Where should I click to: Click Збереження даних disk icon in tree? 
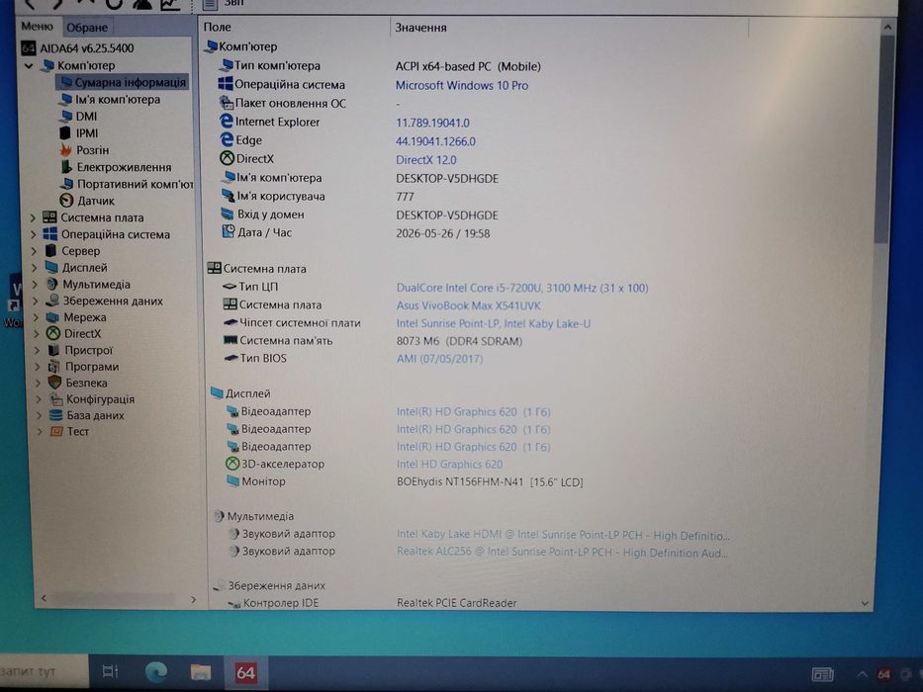pos(53,301)
